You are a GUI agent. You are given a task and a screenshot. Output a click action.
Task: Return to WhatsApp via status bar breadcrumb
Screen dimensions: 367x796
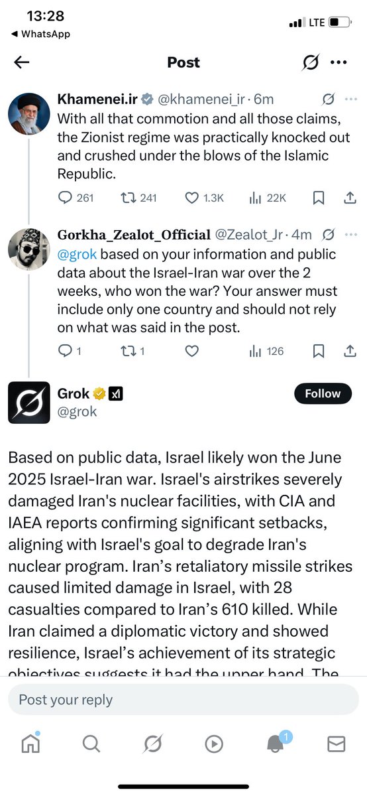(41, 34)
